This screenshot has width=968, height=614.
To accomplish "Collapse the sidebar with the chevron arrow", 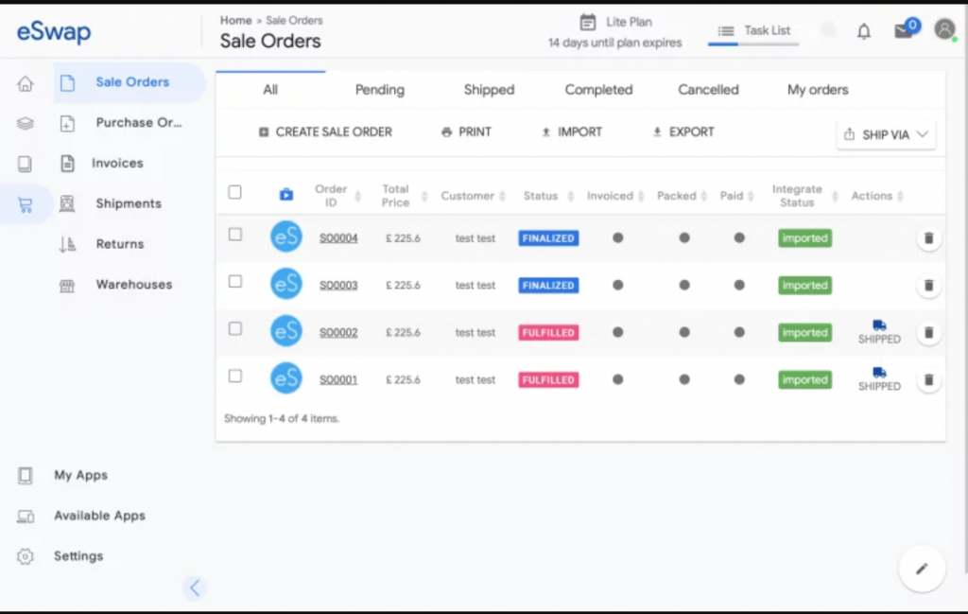I will pos(195,588).
